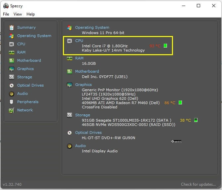The image size is (222, 190).
Task: Click the CPU heading link in summary
Action: (79, 41)
